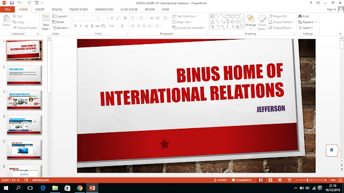344x193 pixels.
Task: Toggle strikethrough formatting
Action: (x=98, y=26)
